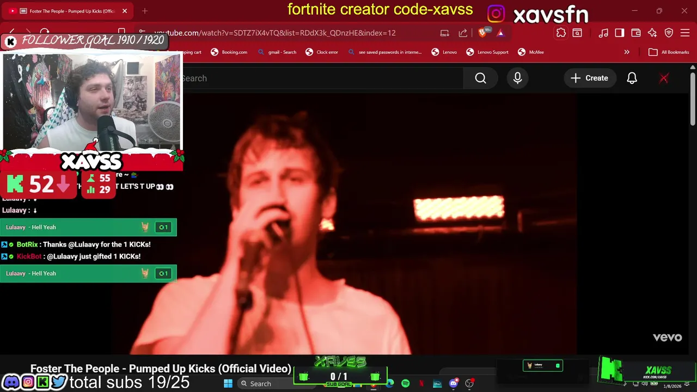Open the Extensions puzzle icon
697x392 pixels.
pyautogui.click(x=561, y=33)
